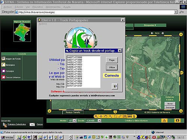Click the Utilizar button
Screen dimensions: 187x140
click(112, 67)
